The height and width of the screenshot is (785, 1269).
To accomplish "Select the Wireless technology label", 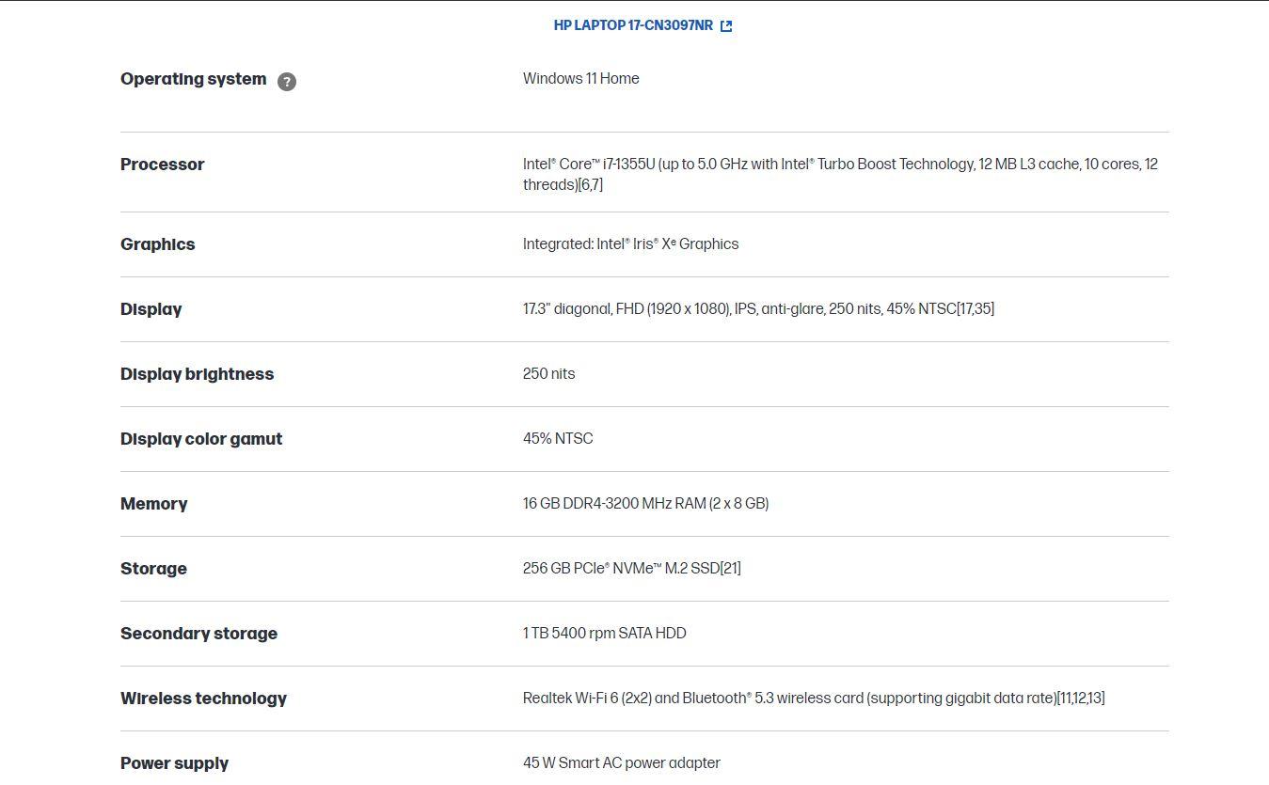I will point(203,699).
